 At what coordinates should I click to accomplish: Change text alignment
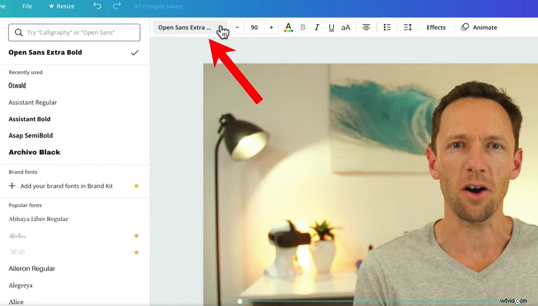(366, 27)
